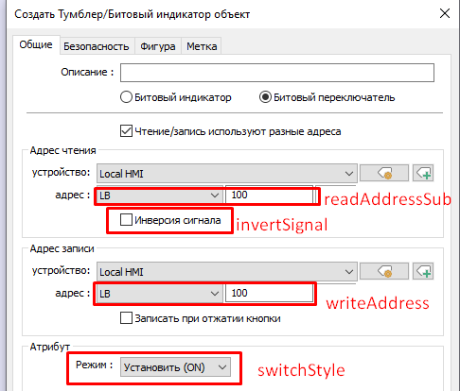This screenshot has width=460, height=391.
Task: Expand read address LB type dropdown
Action: point(159,195)
